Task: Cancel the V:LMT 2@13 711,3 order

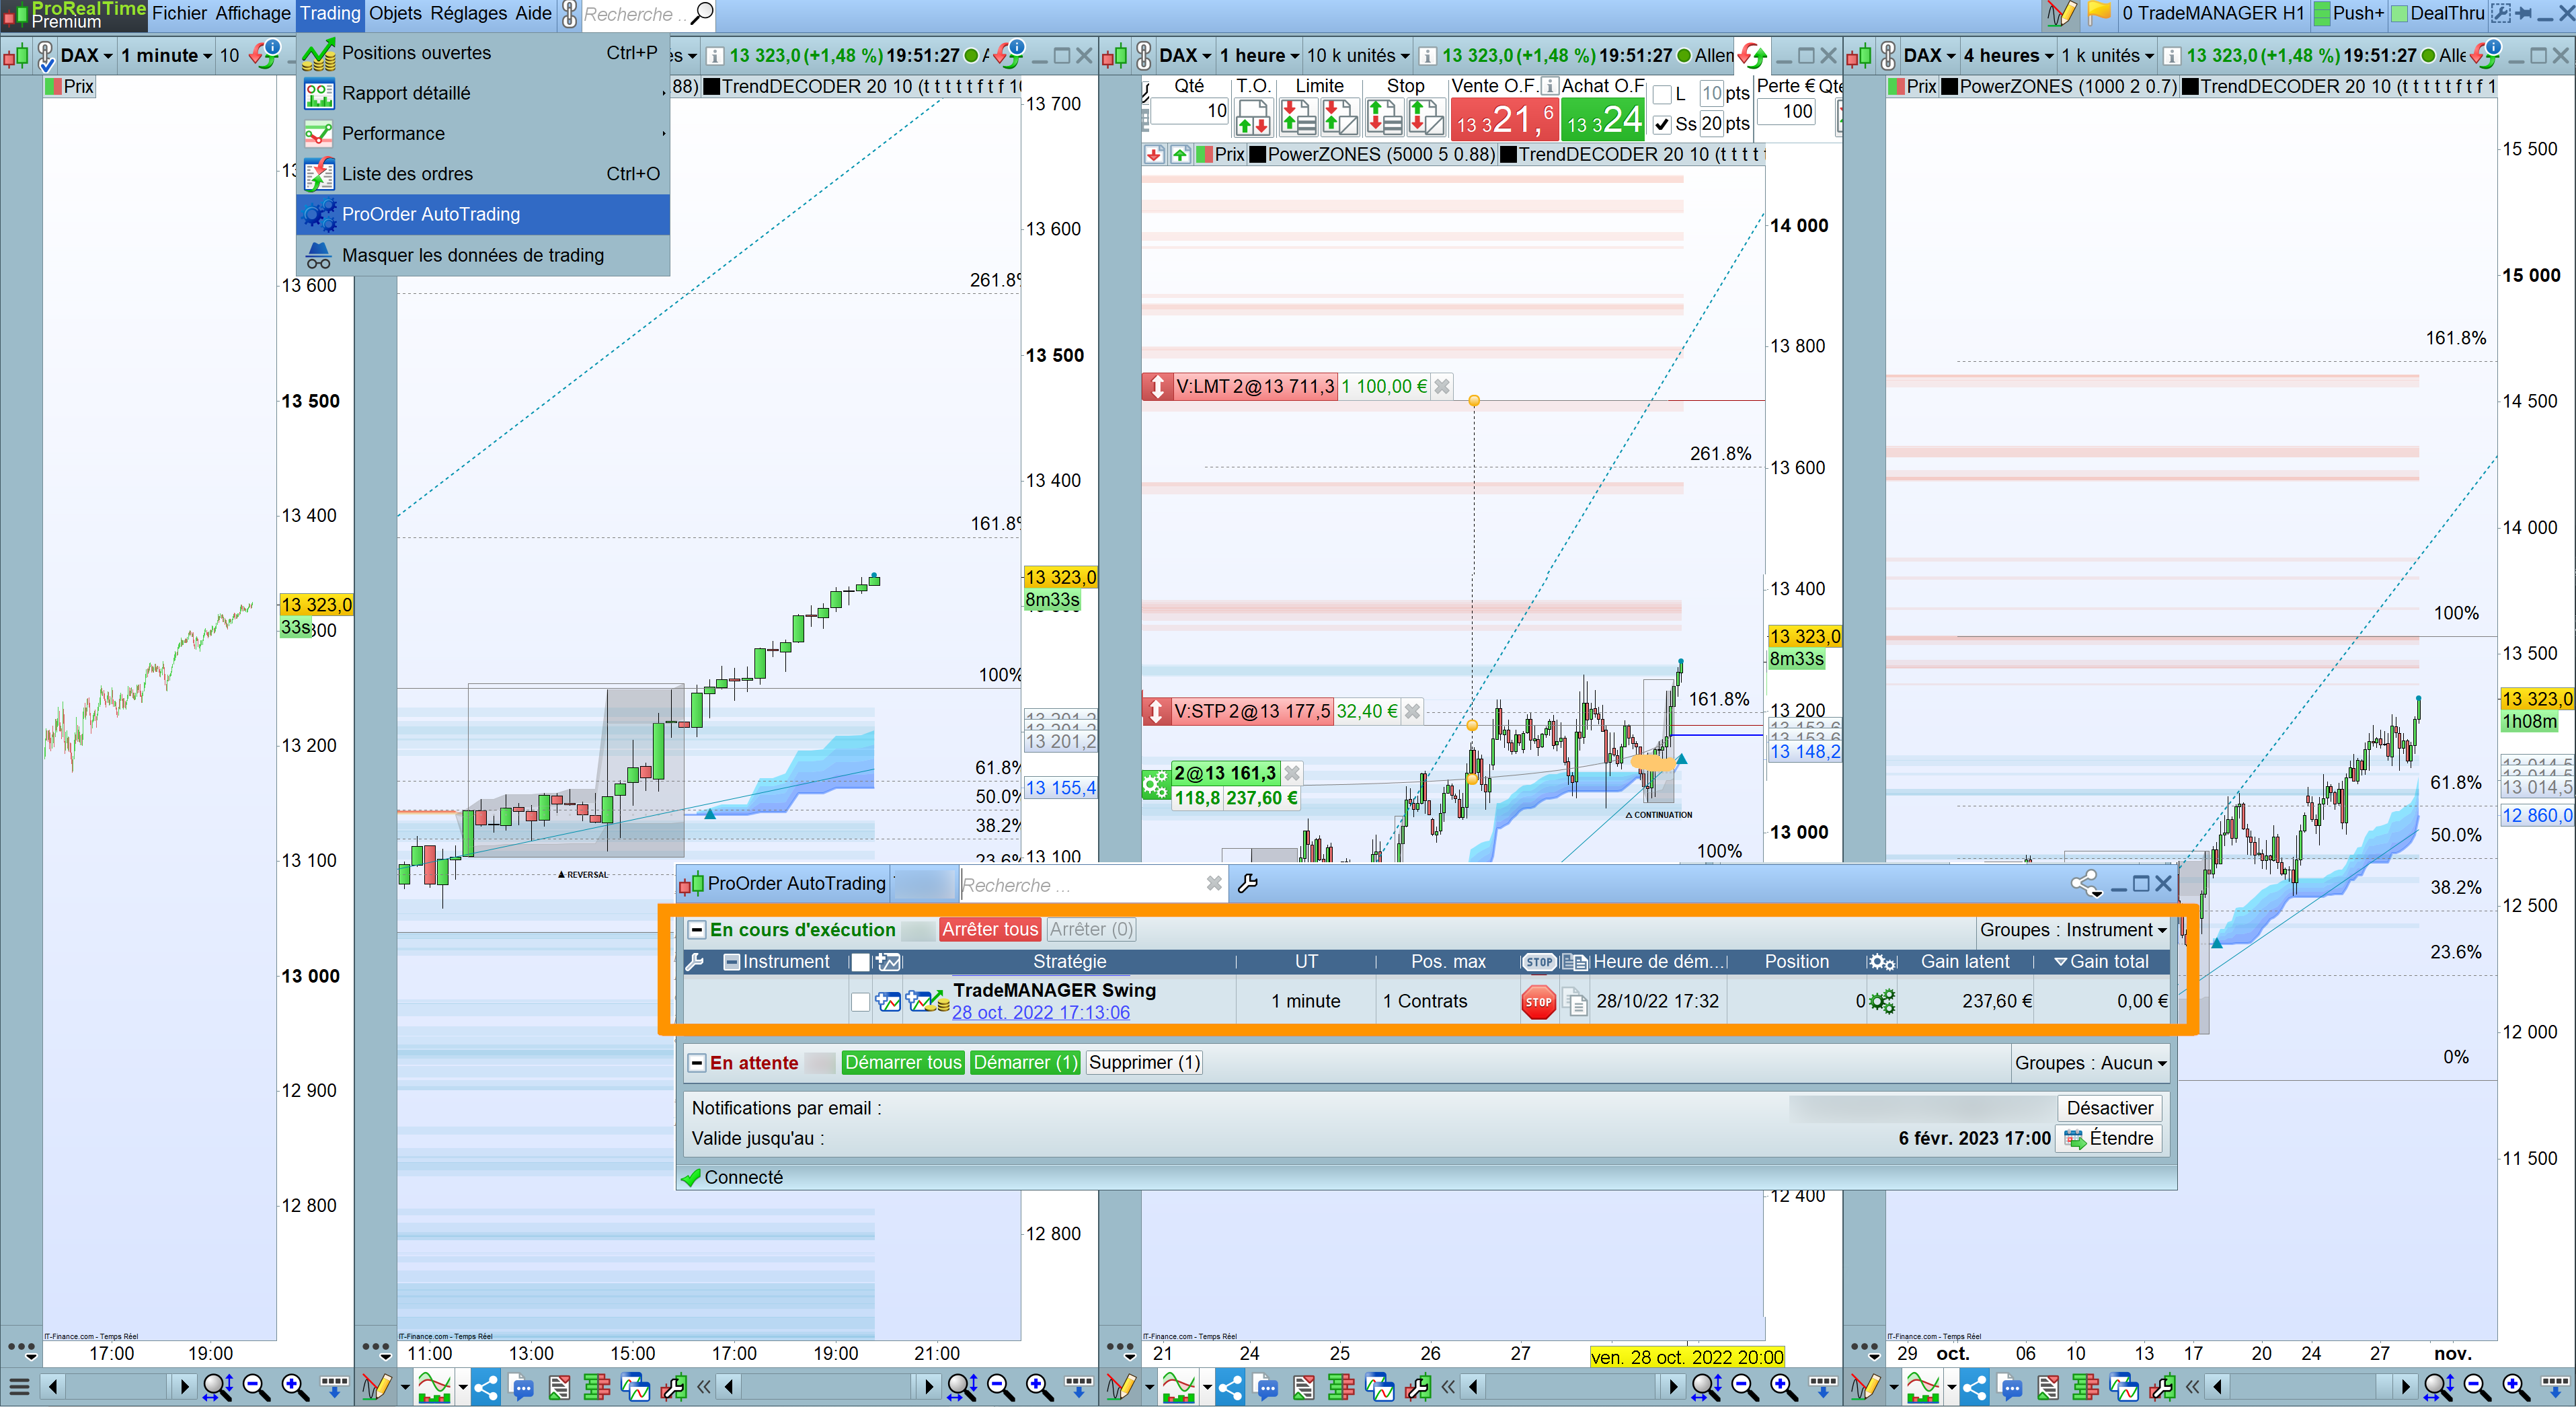Action: 1441,387
